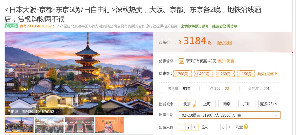Select 广州 as departure city
Screen dimensions: 296x135
247,104
